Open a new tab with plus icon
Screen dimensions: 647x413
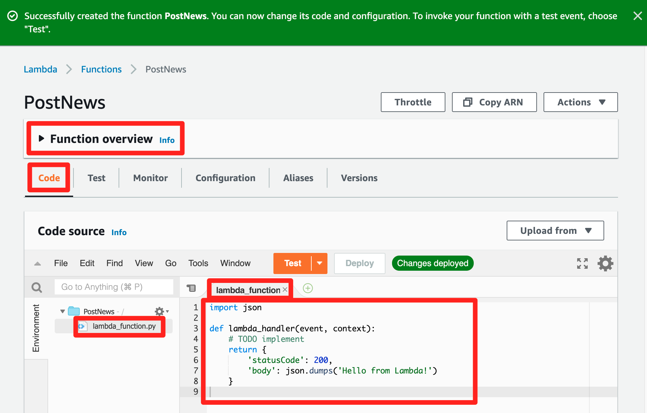pos(308,288)
